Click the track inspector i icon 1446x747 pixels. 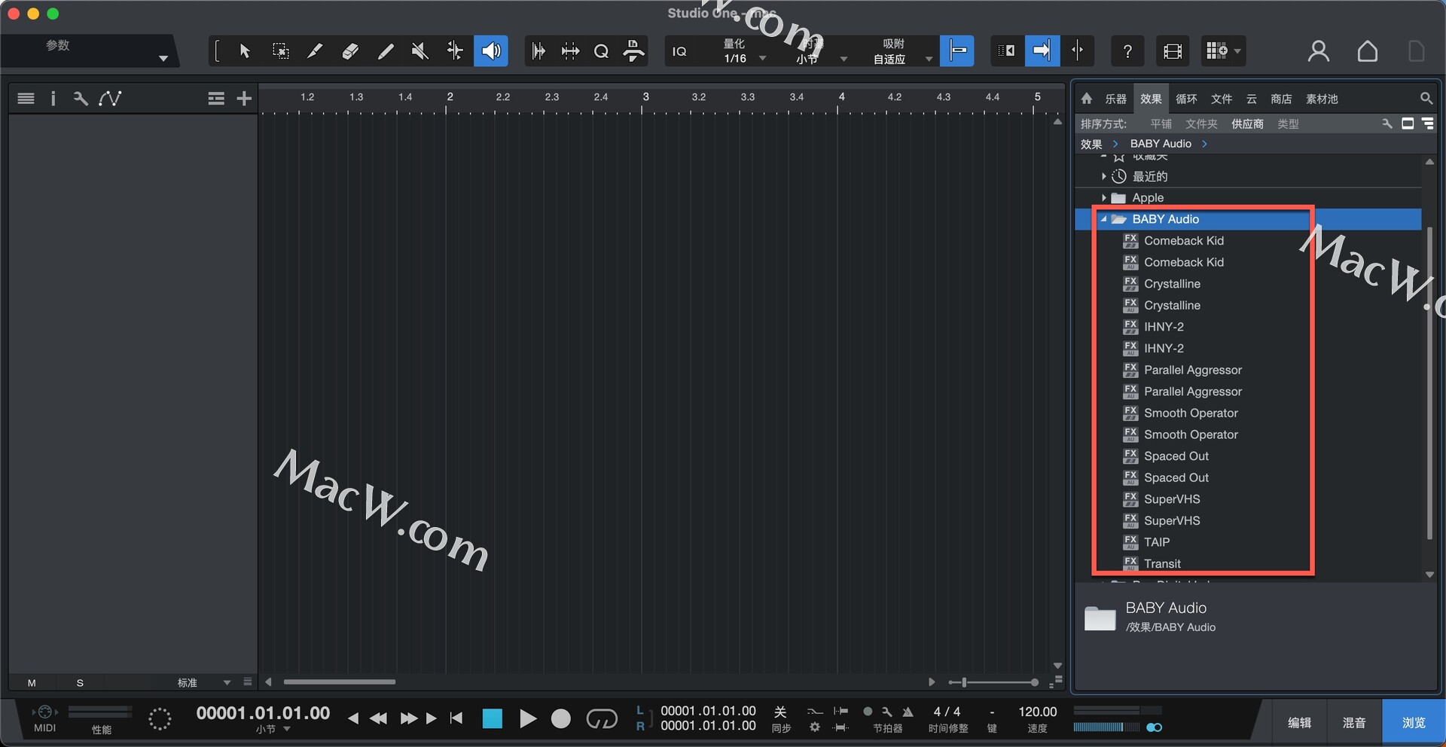pyautogui.click(x=53, y=99)
